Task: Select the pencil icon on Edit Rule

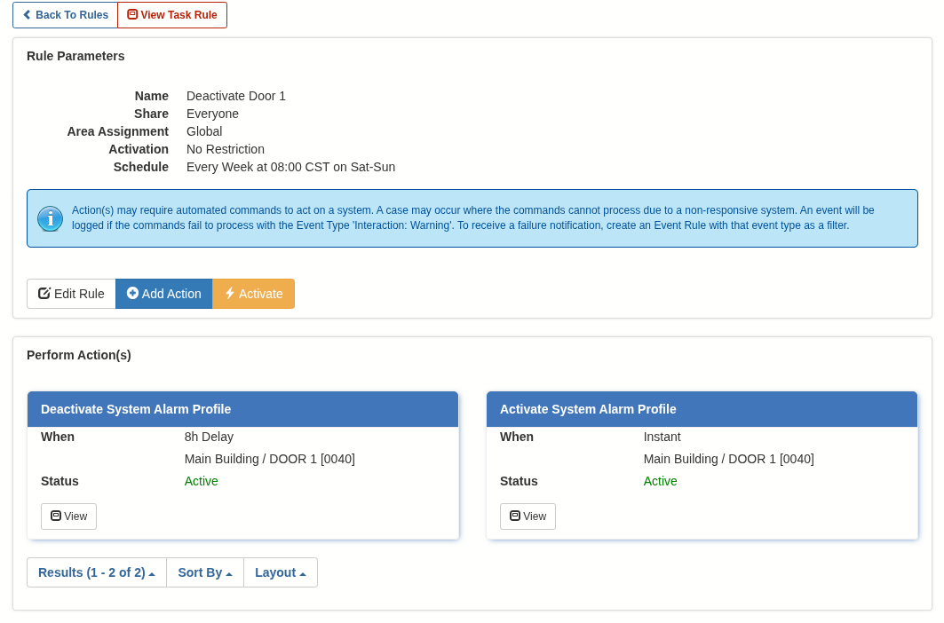Action: tap(43, 294)
